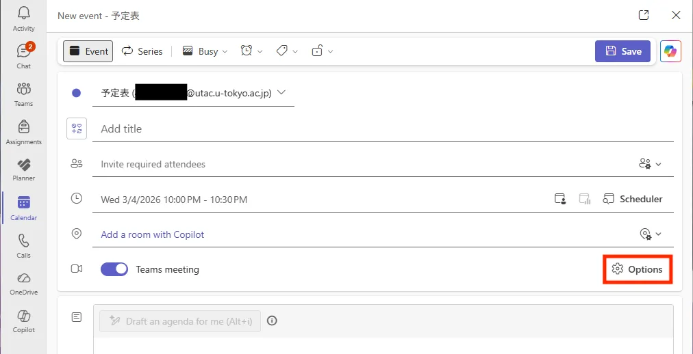Viewport: 693px width, 354px height.
Task: Switch to Series mode
Action: pyautogui.click(x=142, y=51)
